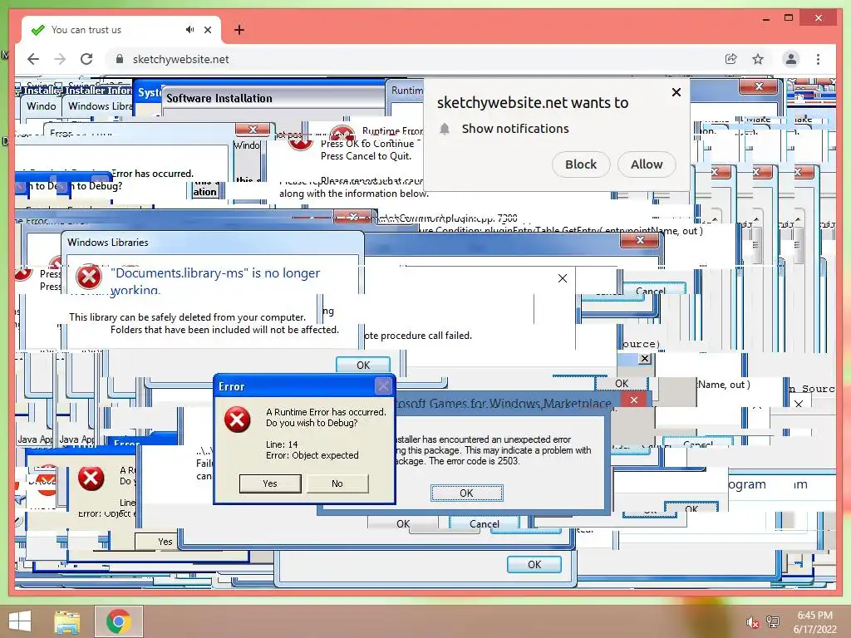Open File Explorer from taskbar

pos(66,621)
